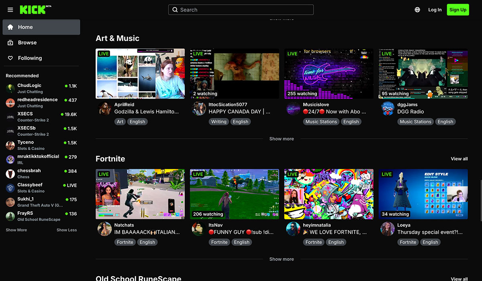The width and height of the screenshot is (482, 281).
Task: Click AprilReid's streamer avatar
Action: pos(105,109)
